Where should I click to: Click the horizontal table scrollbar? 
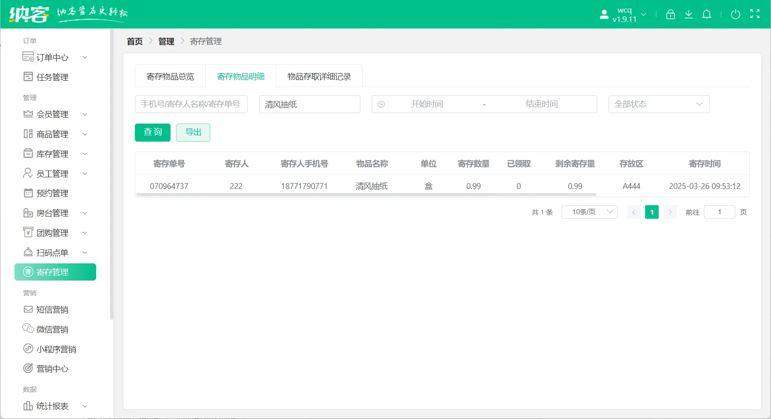[x=366, y=195]
